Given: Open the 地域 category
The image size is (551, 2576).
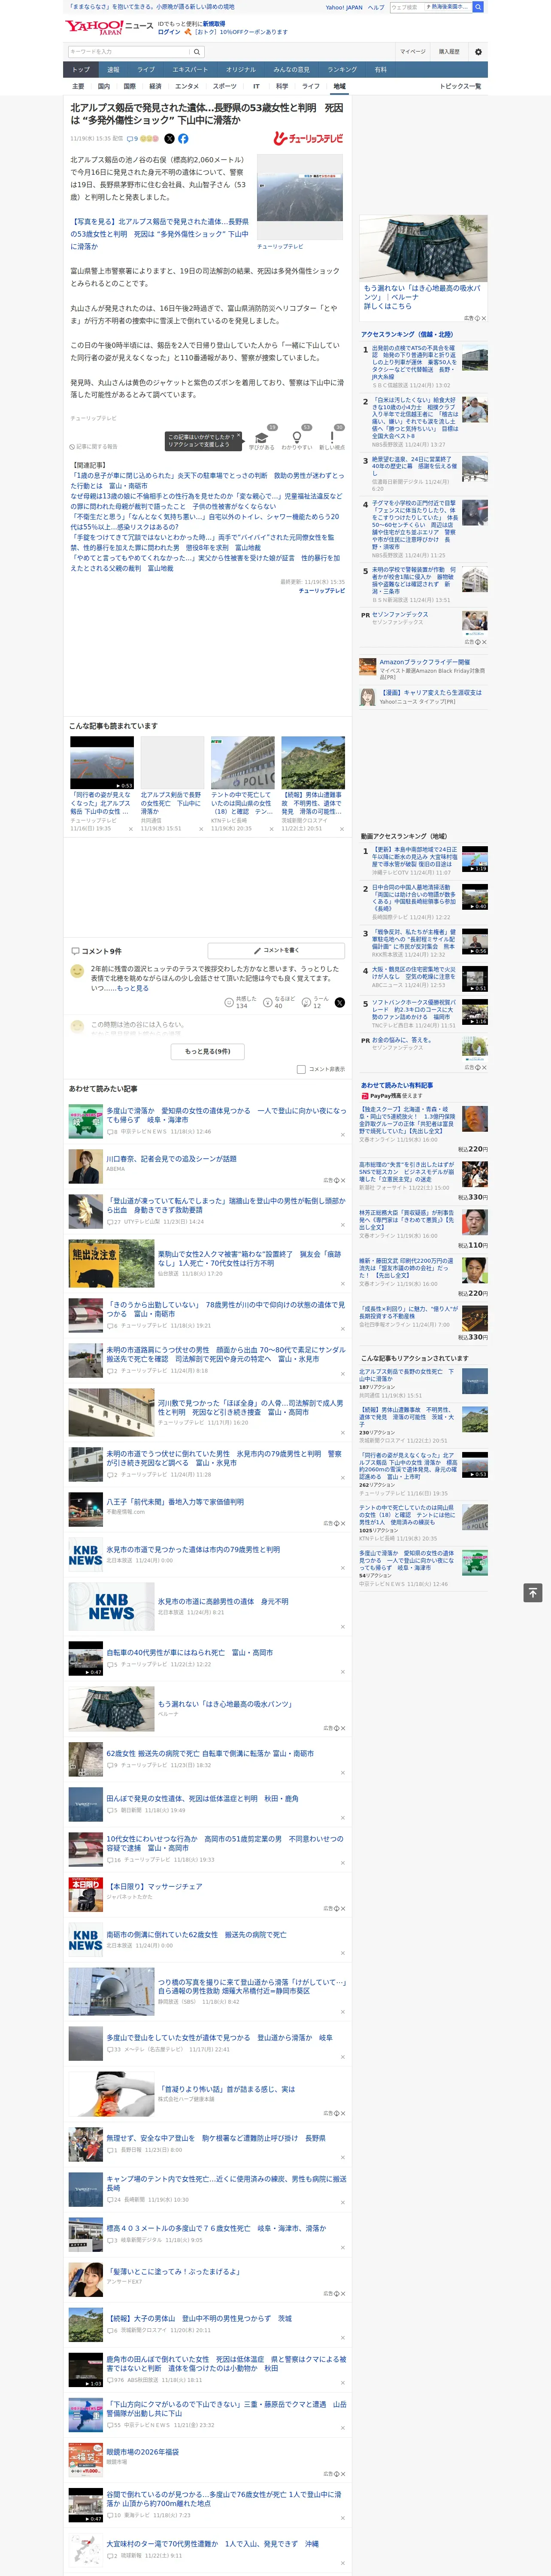Looking at the screenshot, I should tap(339, 86).
